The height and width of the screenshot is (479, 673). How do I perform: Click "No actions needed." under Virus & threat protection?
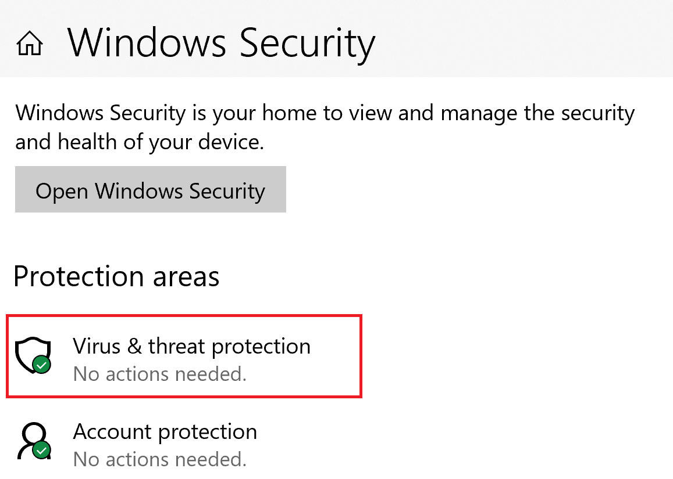(x=160, y=374)
